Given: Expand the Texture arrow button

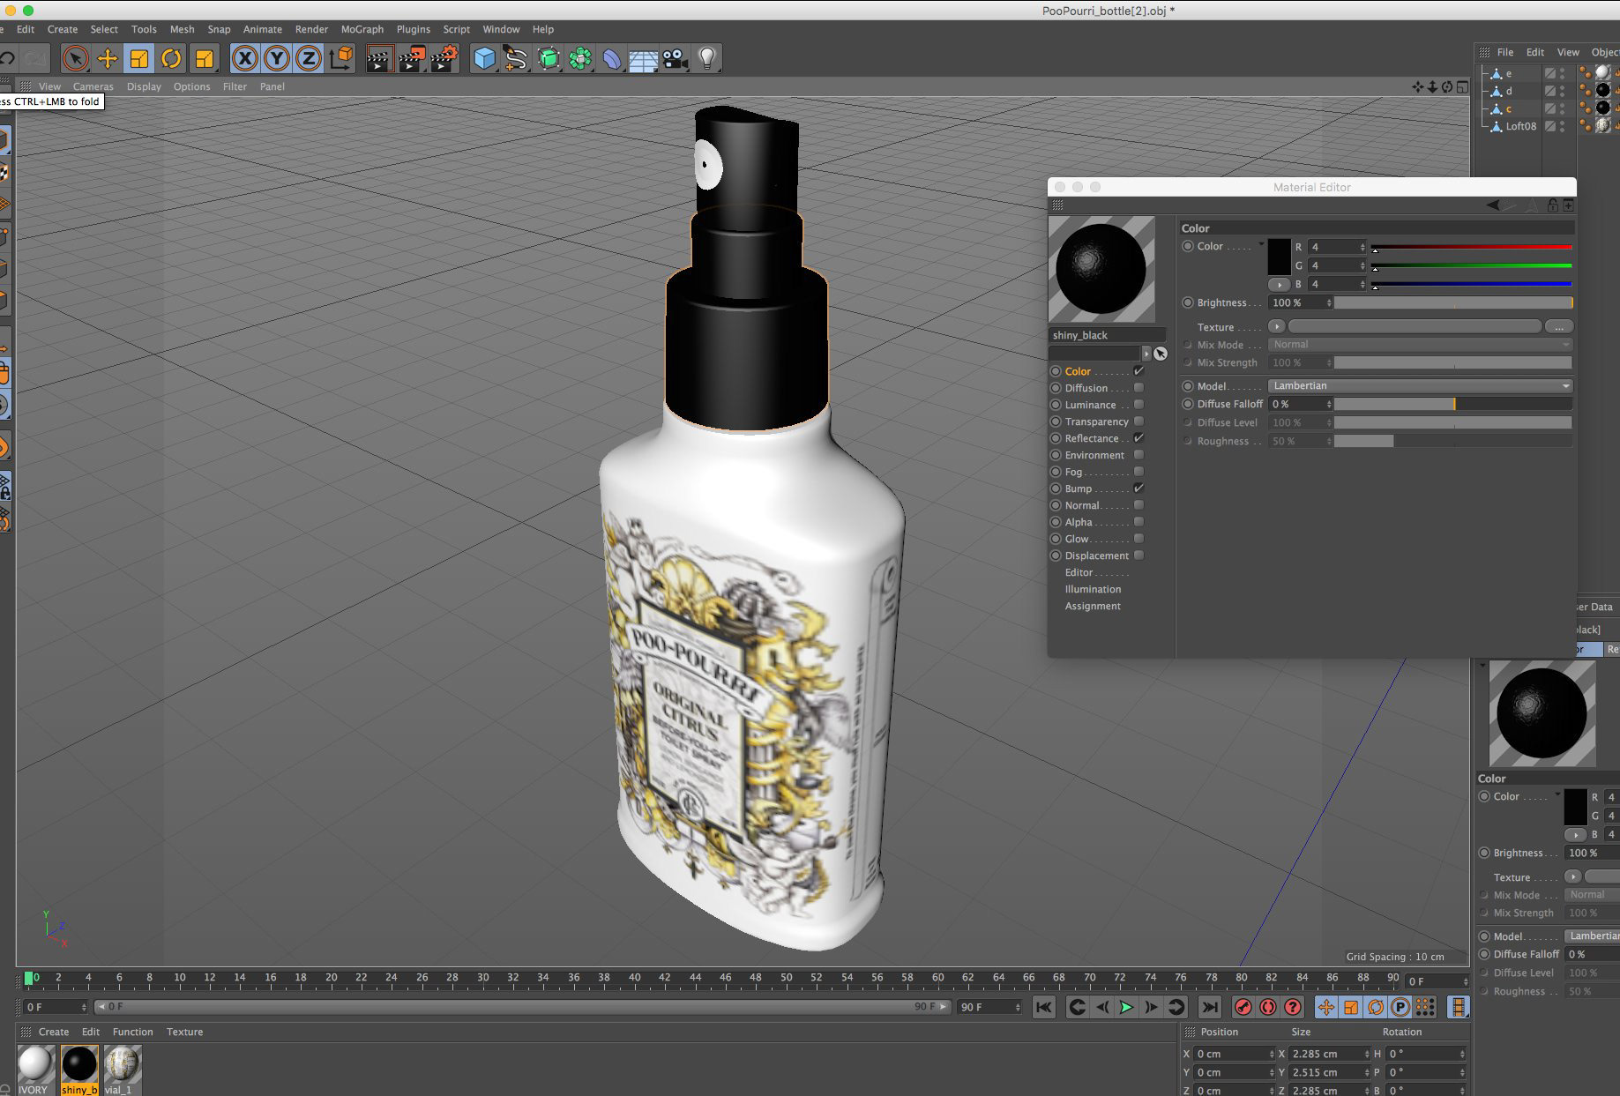Looking at the screenshot, I should [1277, 326].
